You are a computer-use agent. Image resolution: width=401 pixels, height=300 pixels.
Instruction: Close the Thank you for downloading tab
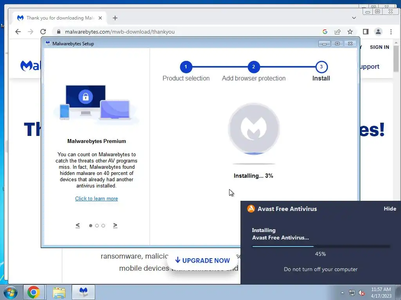pyautogui.click(x=100, y=18)
